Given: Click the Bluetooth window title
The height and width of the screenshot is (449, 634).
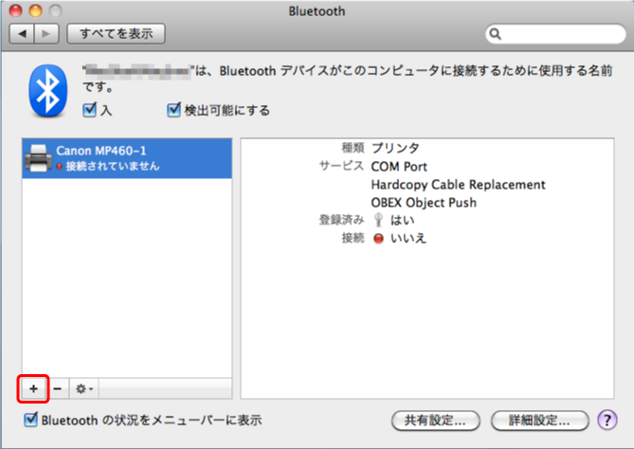Looking at the screenshot, I should [317, 11].
